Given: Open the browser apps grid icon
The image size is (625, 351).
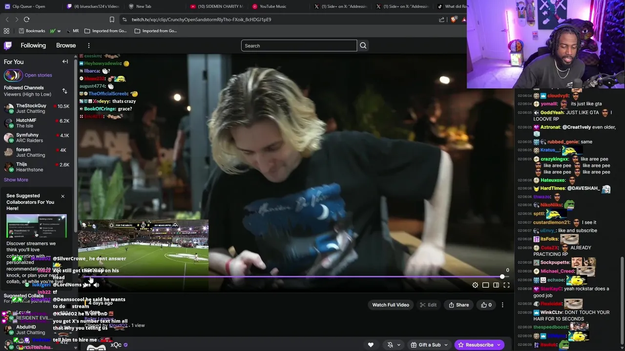Looking at the screenshot, I should pyautogui.click(x=6, y=31).
